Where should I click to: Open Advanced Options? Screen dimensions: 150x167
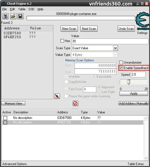click(x=15, y=164)
